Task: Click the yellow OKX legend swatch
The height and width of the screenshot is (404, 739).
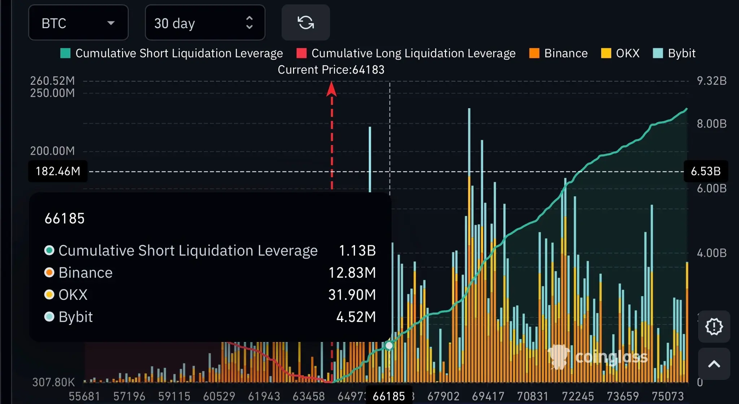Action: 606,53
